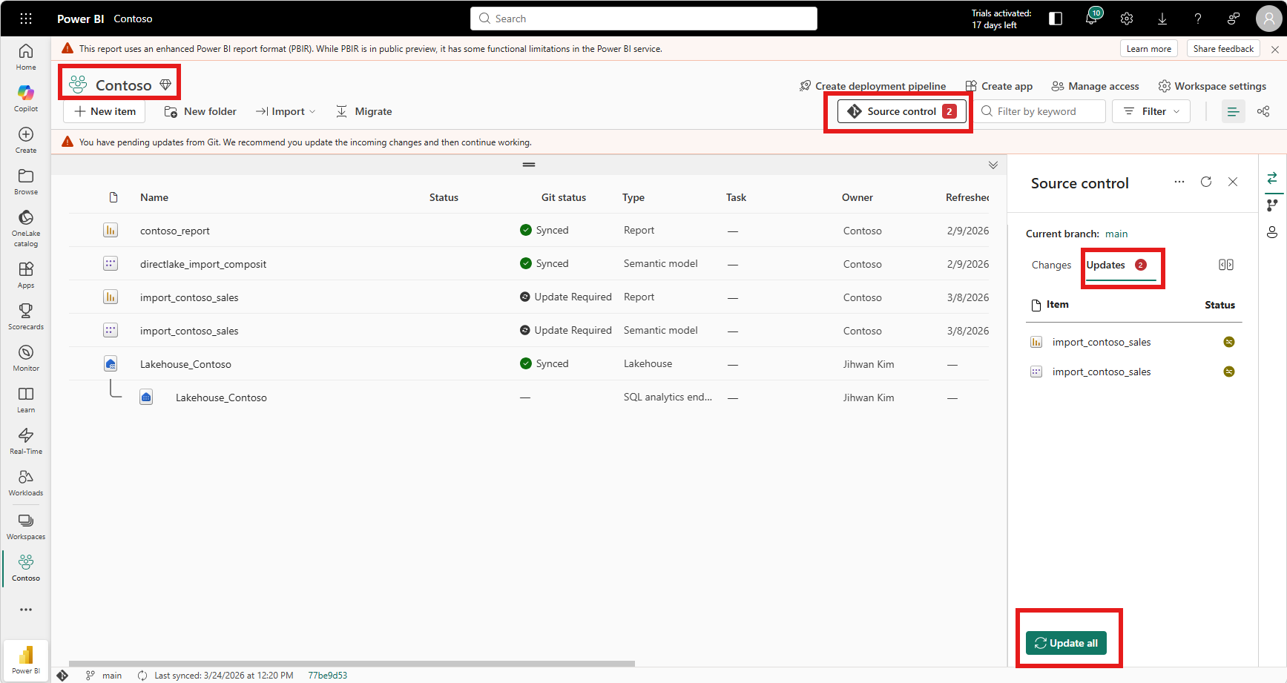Dismiss the PBIR banner
Screen dimensions: 1287x683
point(1275,50)
